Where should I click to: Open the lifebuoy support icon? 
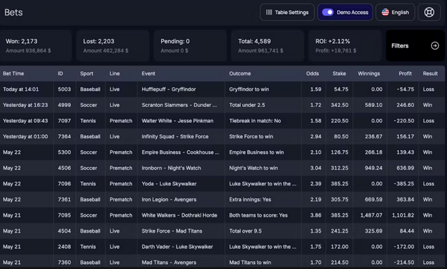[x=429, y=13]
